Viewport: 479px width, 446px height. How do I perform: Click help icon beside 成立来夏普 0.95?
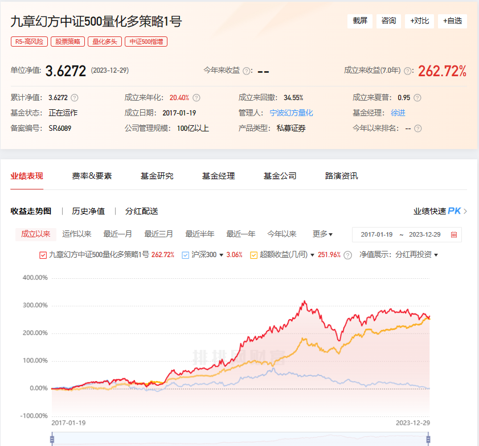[x=417, y=98]
